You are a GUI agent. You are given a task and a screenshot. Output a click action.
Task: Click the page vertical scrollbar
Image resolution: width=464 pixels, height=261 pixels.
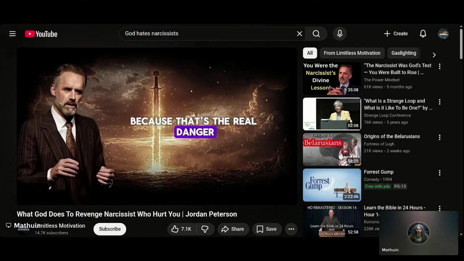pyautogui.click(x=461, y=43)
